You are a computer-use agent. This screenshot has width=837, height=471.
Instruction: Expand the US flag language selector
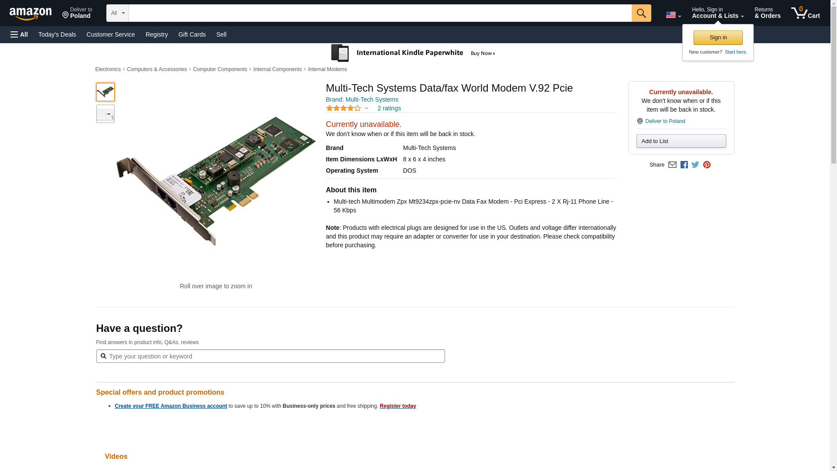[673, 15]
